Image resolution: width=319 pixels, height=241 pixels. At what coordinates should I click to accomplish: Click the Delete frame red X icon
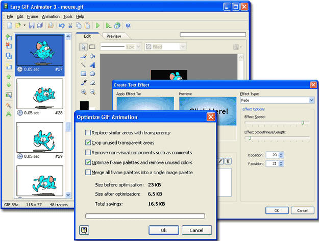tap(9, 45)
